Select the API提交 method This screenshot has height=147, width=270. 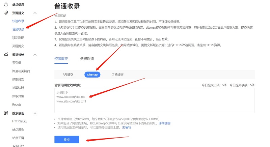point(68,75)
